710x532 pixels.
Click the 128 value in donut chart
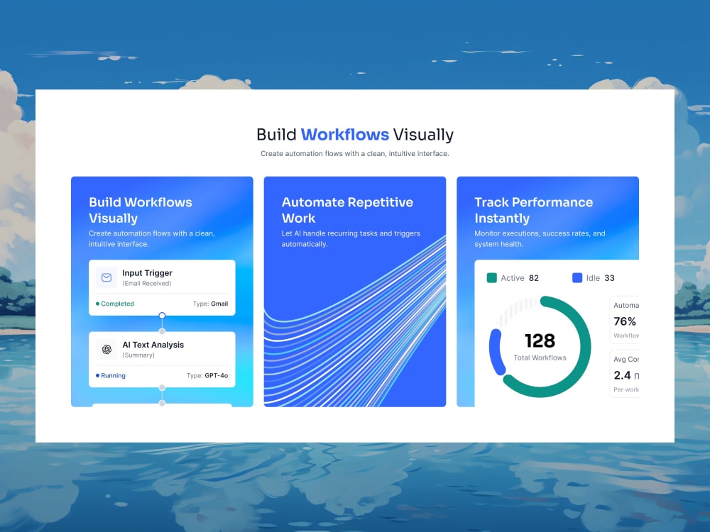540,340
